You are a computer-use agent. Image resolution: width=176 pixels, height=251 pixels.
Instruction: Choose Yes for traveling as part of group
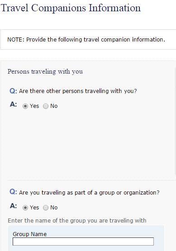(25, 208)
